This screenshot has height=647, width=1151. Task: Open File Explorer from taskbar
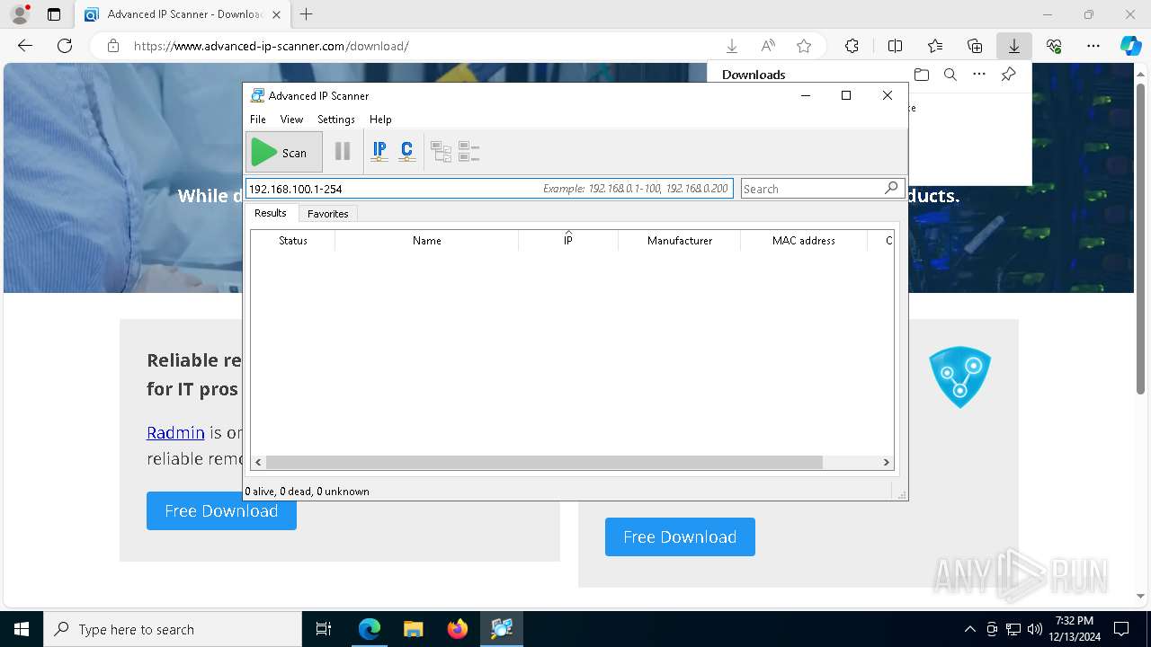(414, 629)
